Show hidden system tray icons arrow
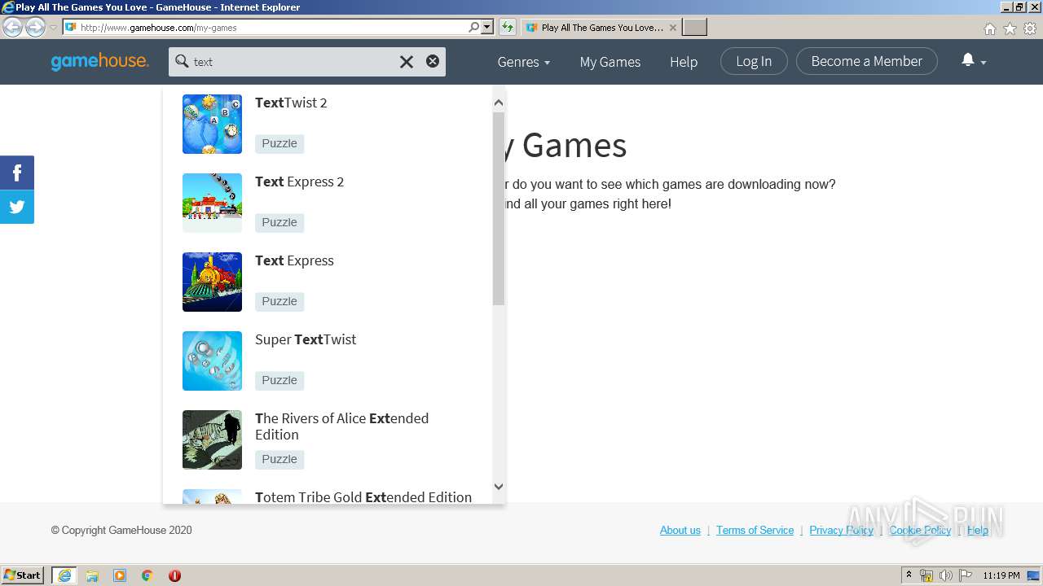 (x=909, y=575)
